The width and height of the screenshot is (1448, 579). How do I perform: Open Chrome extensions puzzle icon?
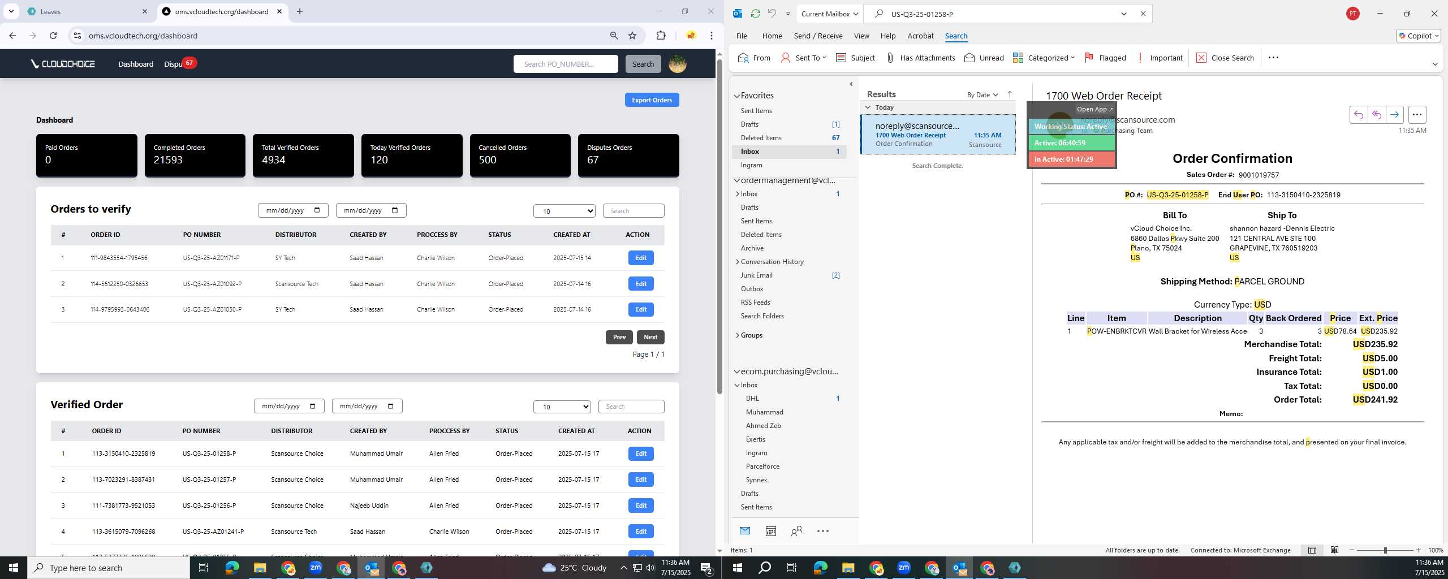click(x=661, y=36)
